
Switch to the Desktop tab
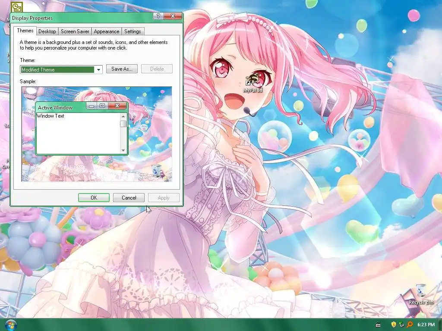(47, 31)
